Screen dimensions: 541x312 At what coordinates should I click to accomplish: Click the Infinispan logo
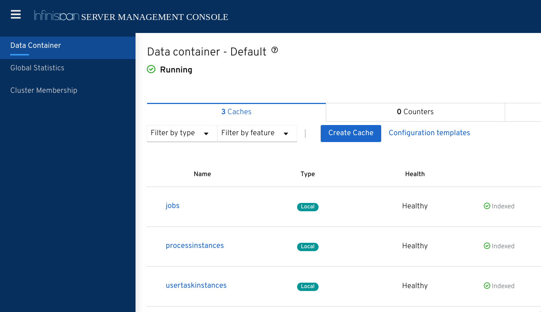(x=56, y=16)
